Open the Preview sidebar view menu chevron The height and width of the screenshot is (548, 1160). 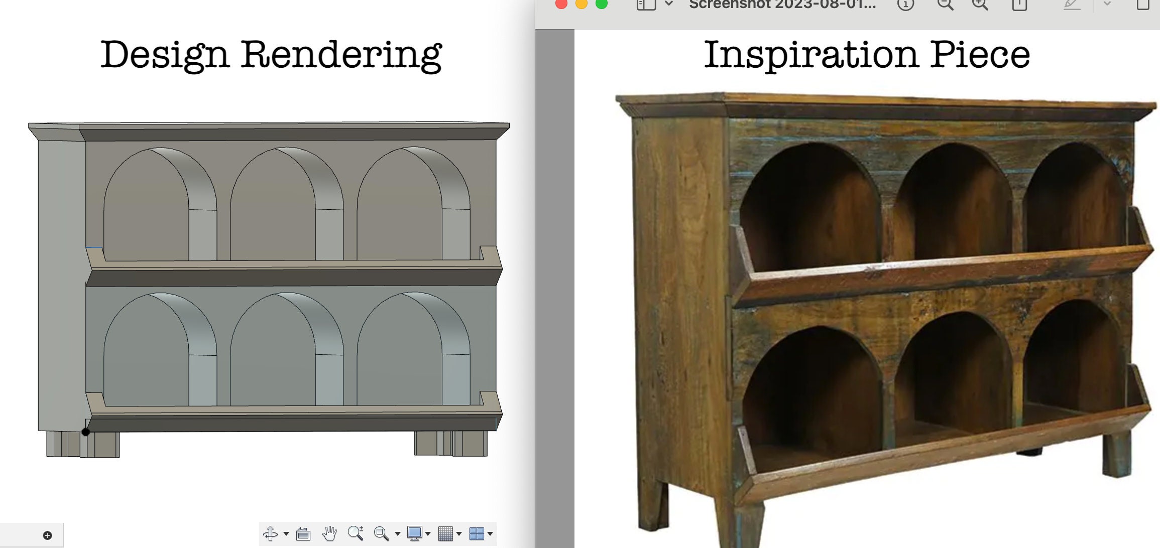click(669, 4)
